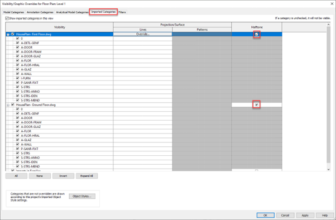
Task: Select A-DETL-GENF under Ground Floor.dwg
Action: click(x=30, y=113)
